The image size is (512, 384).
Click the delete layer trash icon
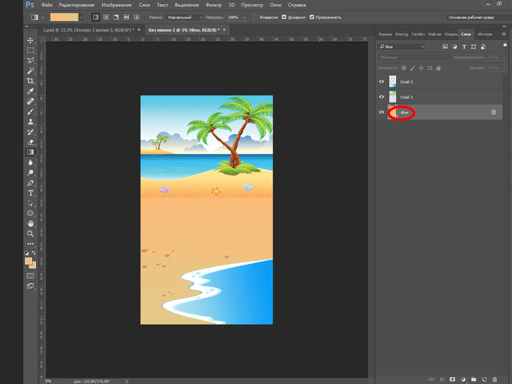[x=494, y=379]
